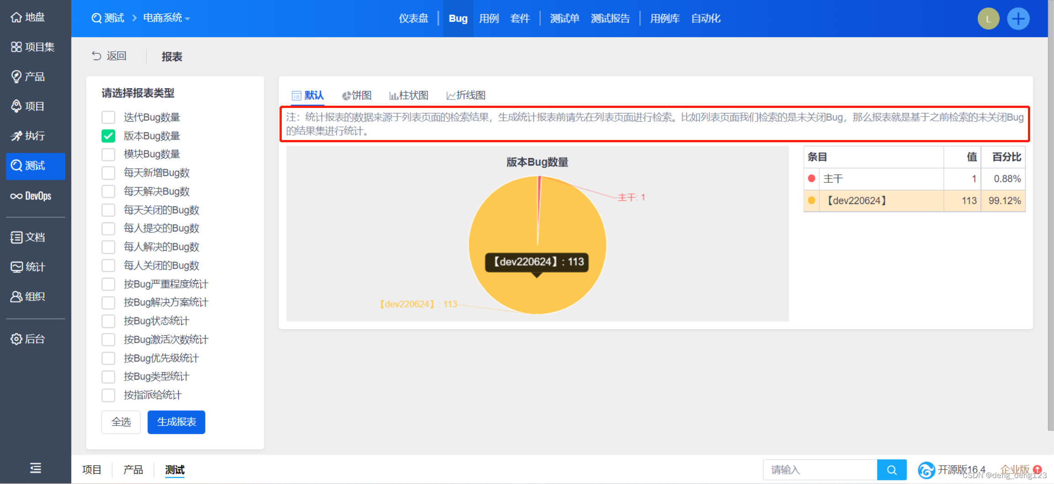The width and height of the screenshot is (1054, 484).
Task: Expand the 电商系统 product dropdown
Action: [167, 18]
